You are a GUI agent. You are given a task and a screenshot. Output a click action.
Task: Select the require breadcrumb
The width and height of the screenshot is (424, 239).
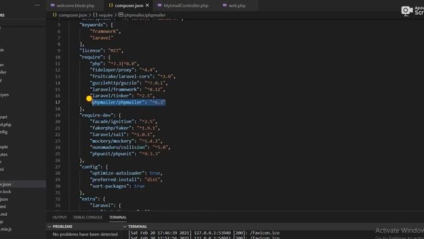point(105,15)
